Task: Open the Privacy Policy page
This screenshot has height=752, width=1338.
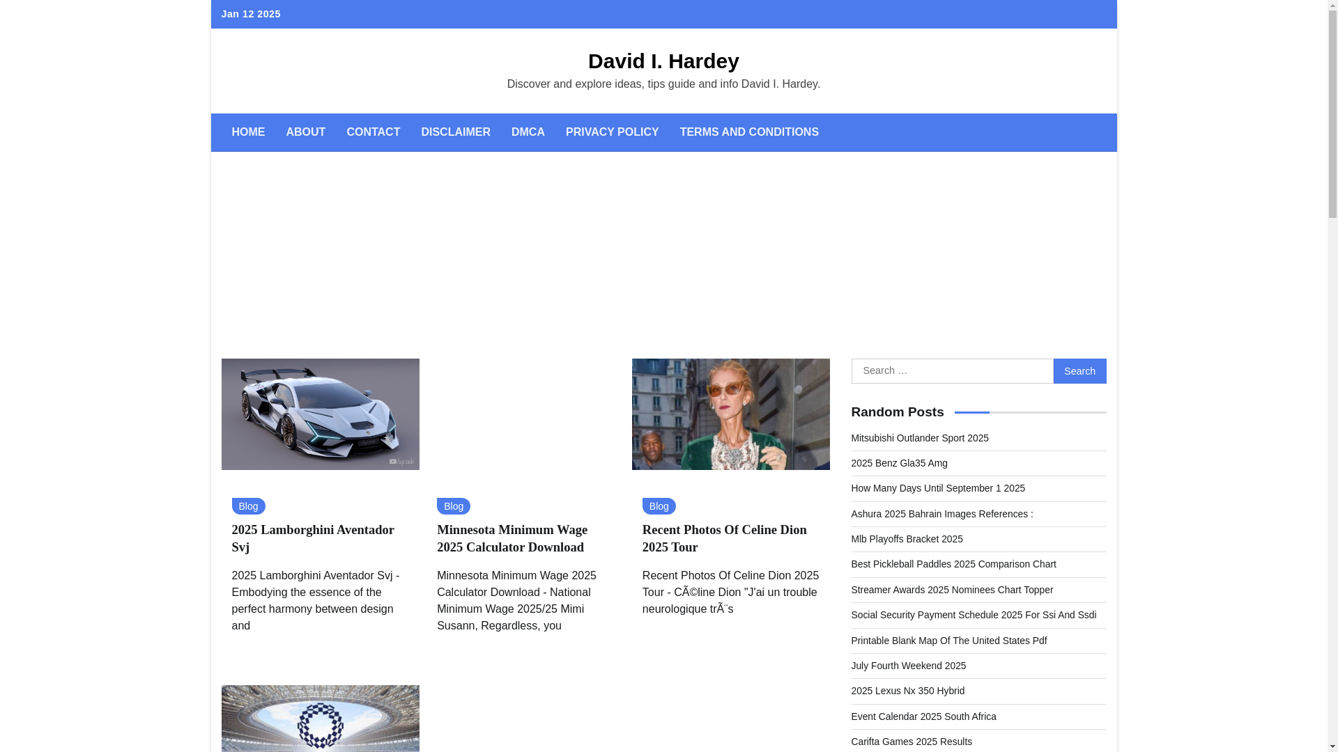Action: (612, 132)
